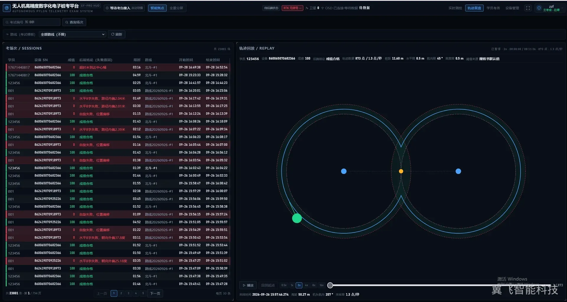The image size is (567, 302).
Task: Click the 回到起点 reset button
Action: pos(268,285)
